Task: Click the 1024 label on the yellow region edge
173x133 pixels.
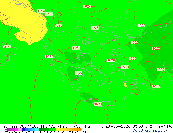Action: point(41,11)
